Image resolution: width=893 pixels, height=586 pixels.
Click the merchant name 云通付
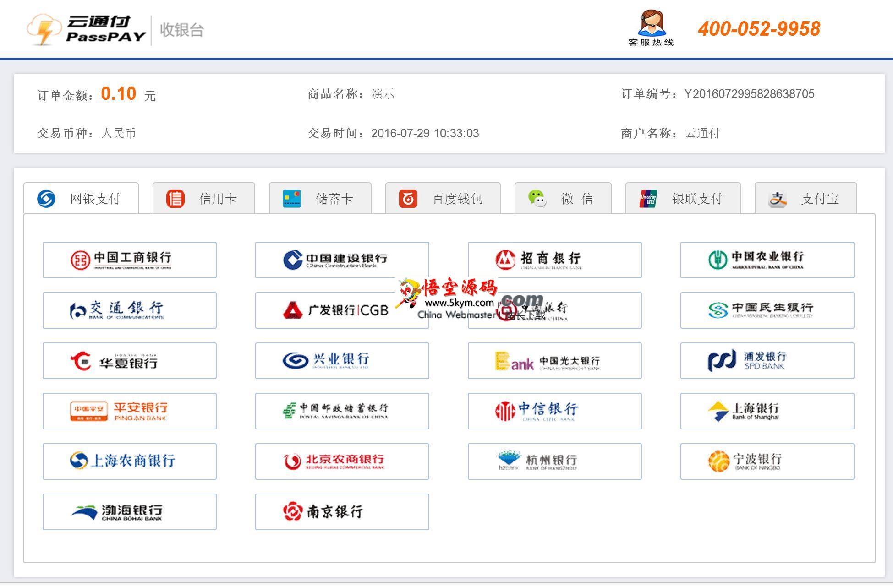tap(702, 133)
